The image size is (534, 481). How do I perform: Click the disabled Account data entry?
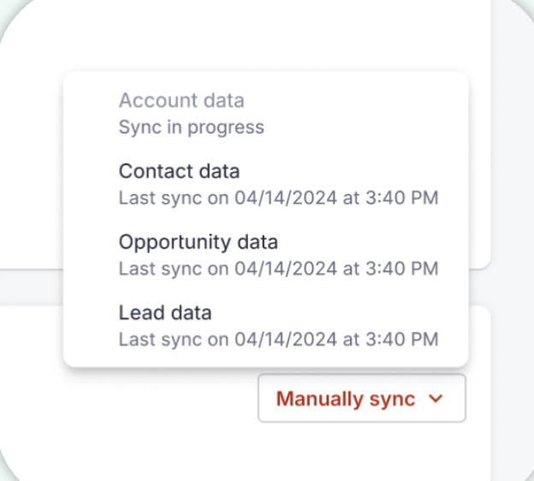pos(265,114)
